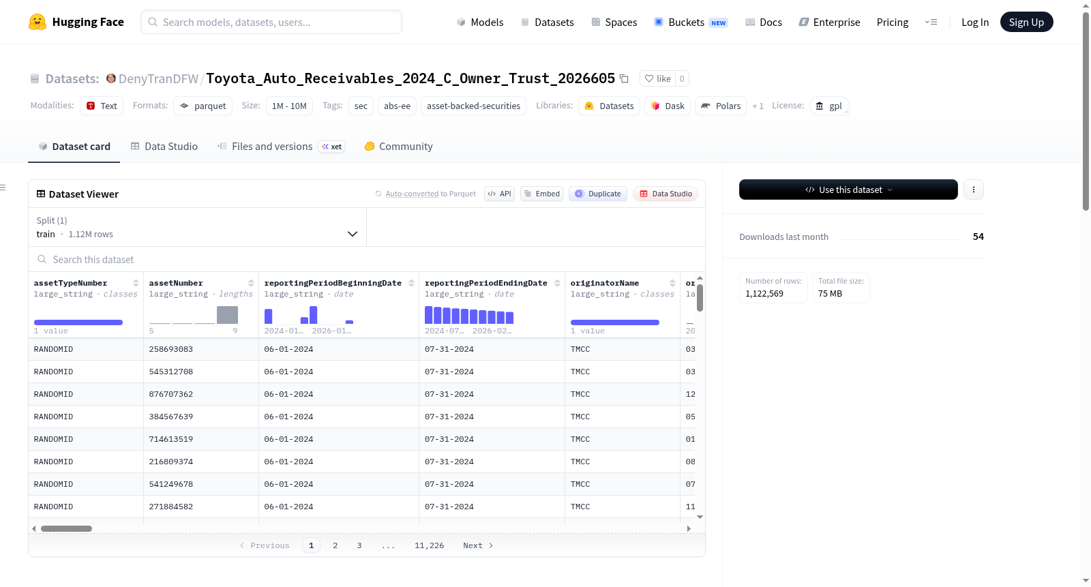This screenshot has height=587, width=1091.
Task: Click the abs-ee tag
Action: coord(397,106)
